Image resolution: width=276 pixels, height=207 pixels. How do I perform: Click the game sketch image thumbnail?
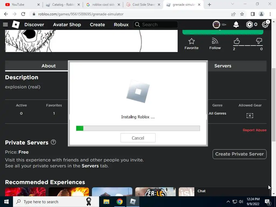91,41
